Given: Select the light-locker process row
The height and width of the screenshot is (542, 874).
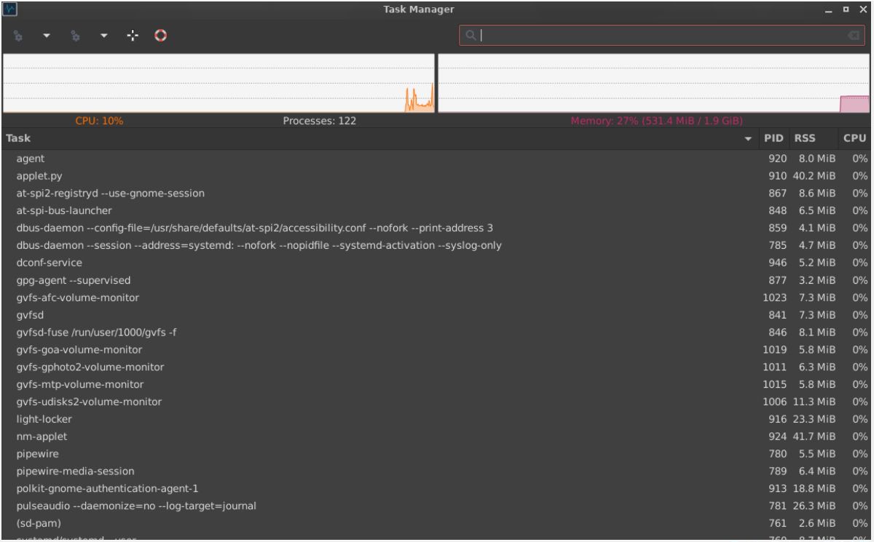Looking at the screenshot, I should (437, 420).
